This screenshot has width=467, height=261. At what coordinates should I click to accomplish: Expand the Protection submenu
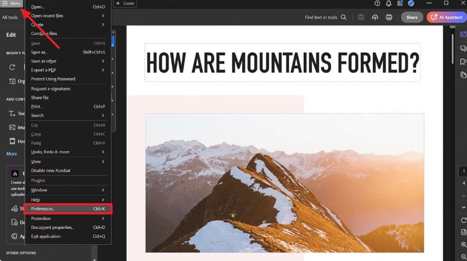point(68,218)
